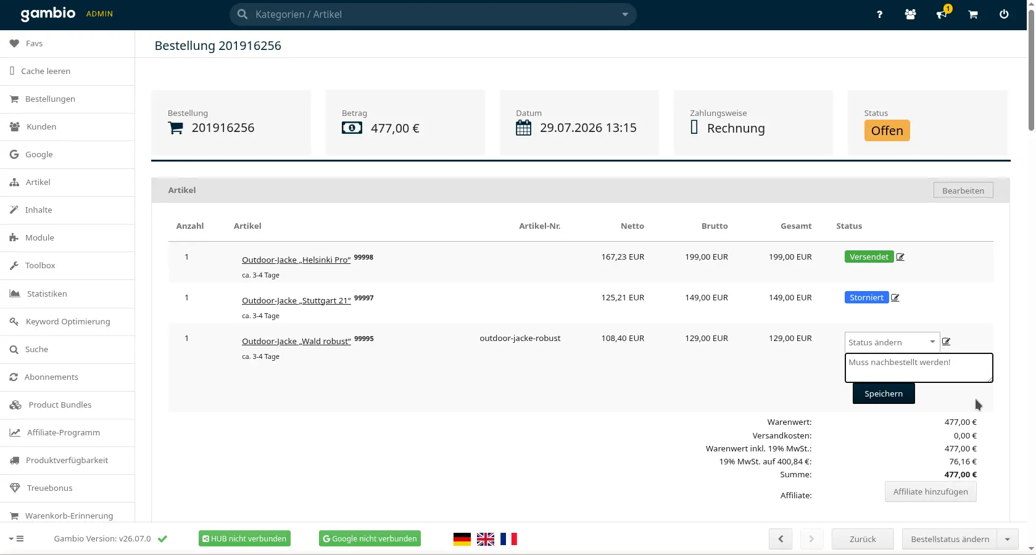
Task: Click edit icon next to Status ändern
Action: [x=947, y=342]
